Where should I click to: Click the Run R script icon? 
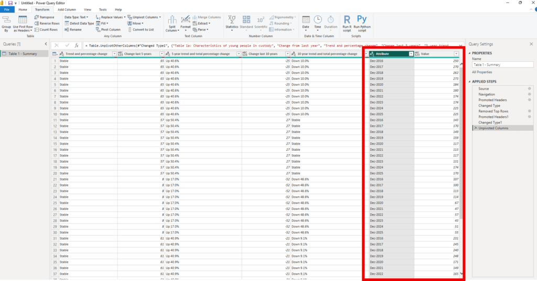tap(347, 19)
